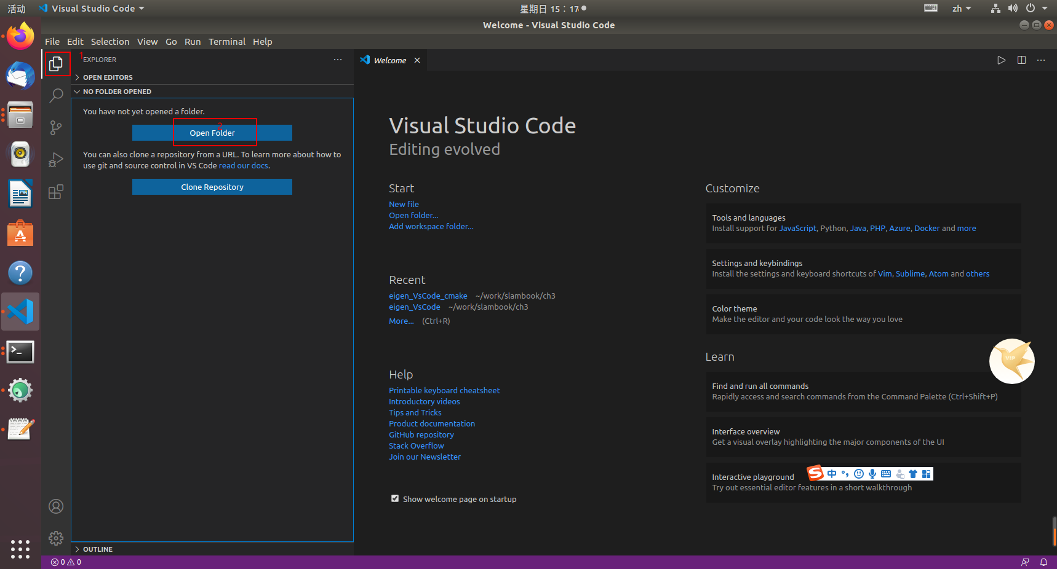Viewport: 1057px width, 569px height.
Task: Click the Run triangle icon in editor toolbar
Action: (x=1001, y=60)
